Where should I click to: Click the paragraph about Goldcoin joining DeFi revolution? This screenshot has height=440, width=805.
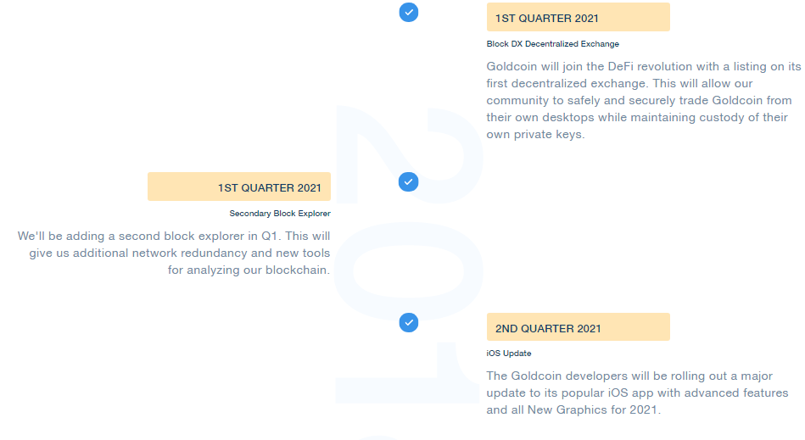tap(643, 101)
